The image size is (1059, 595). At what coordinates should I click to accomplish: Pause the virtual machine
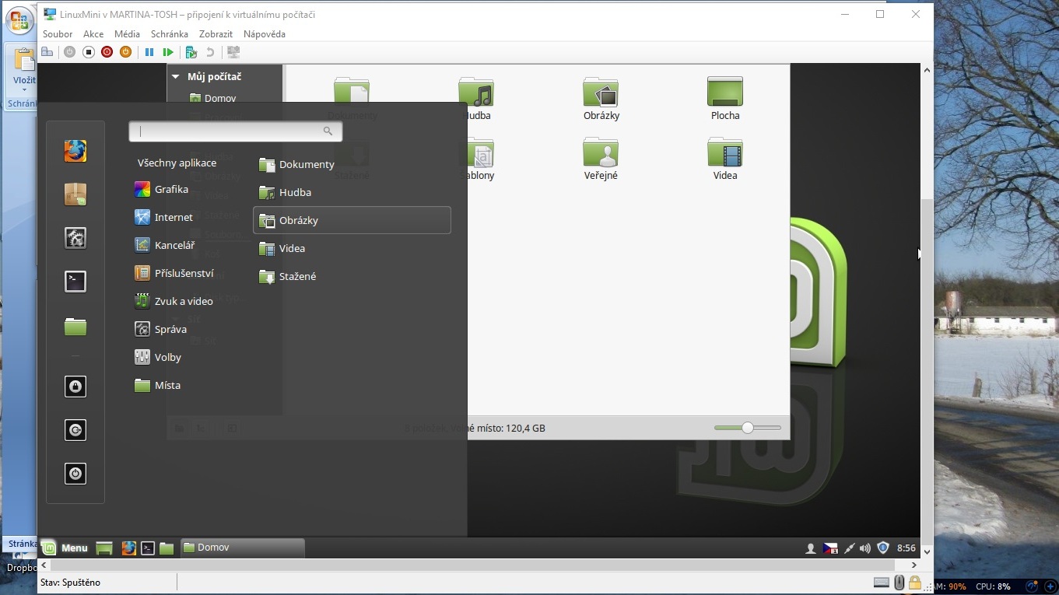pyautogui.click(x=149, y=52)
